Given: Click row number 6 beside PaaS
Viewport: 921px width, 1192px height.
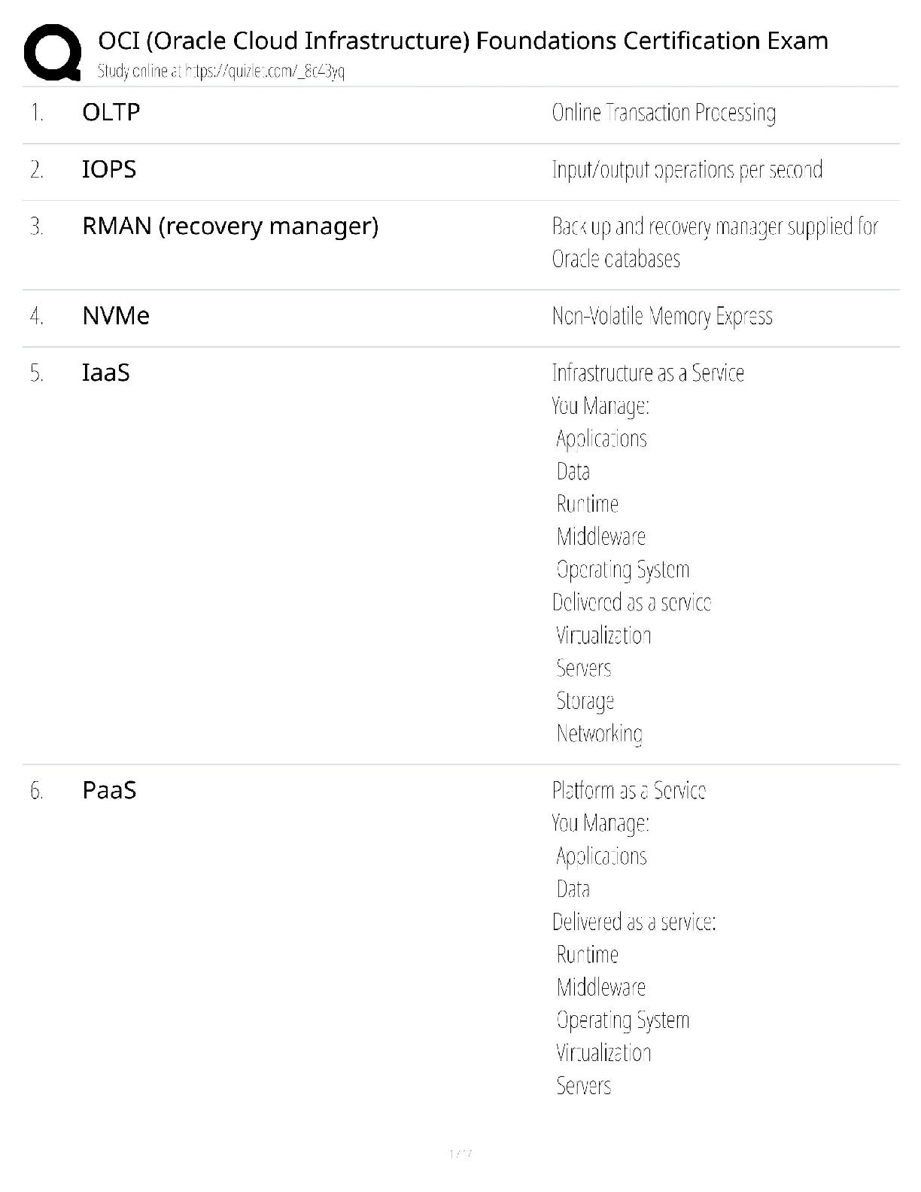Looking at the screenshot, I should (x=37, y=791).
